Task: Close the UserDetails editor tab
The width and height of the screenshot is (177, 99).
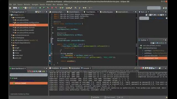Action: pos(98,12)
